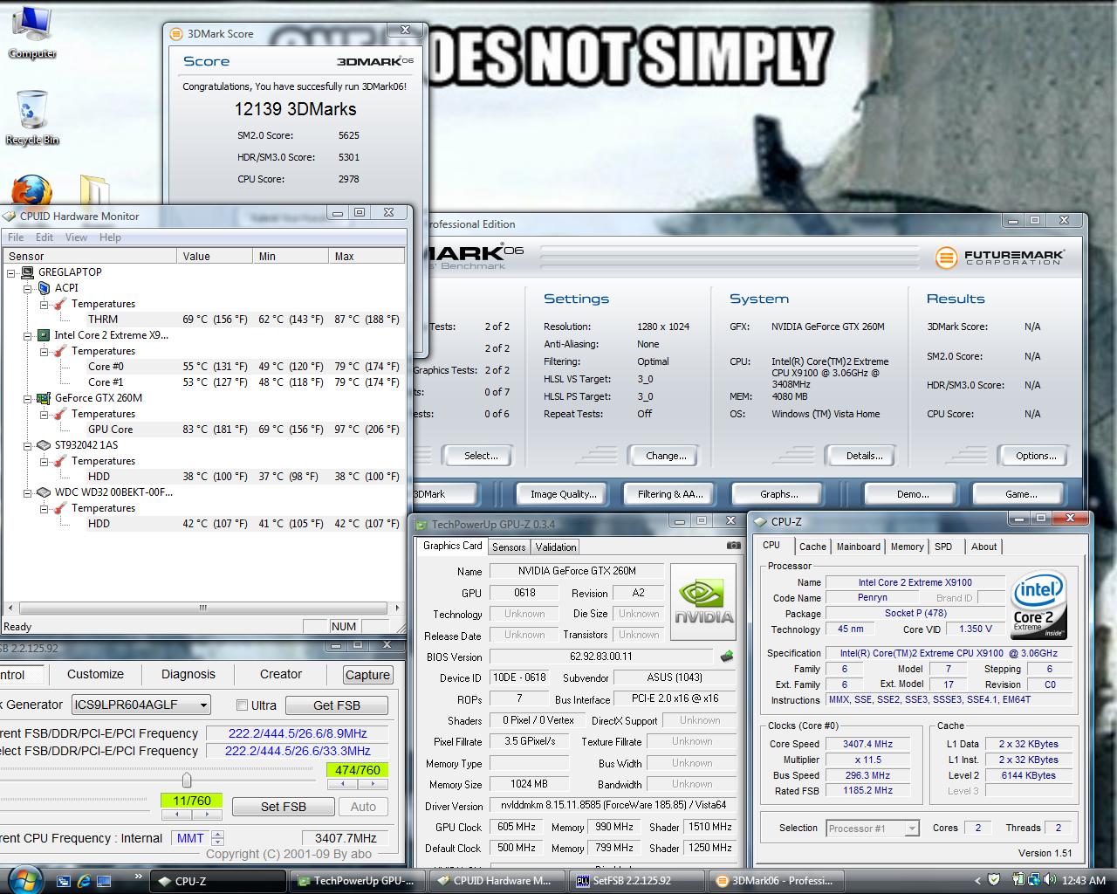
Task: Collapse the ACPI node
Action: pos(27,288)
